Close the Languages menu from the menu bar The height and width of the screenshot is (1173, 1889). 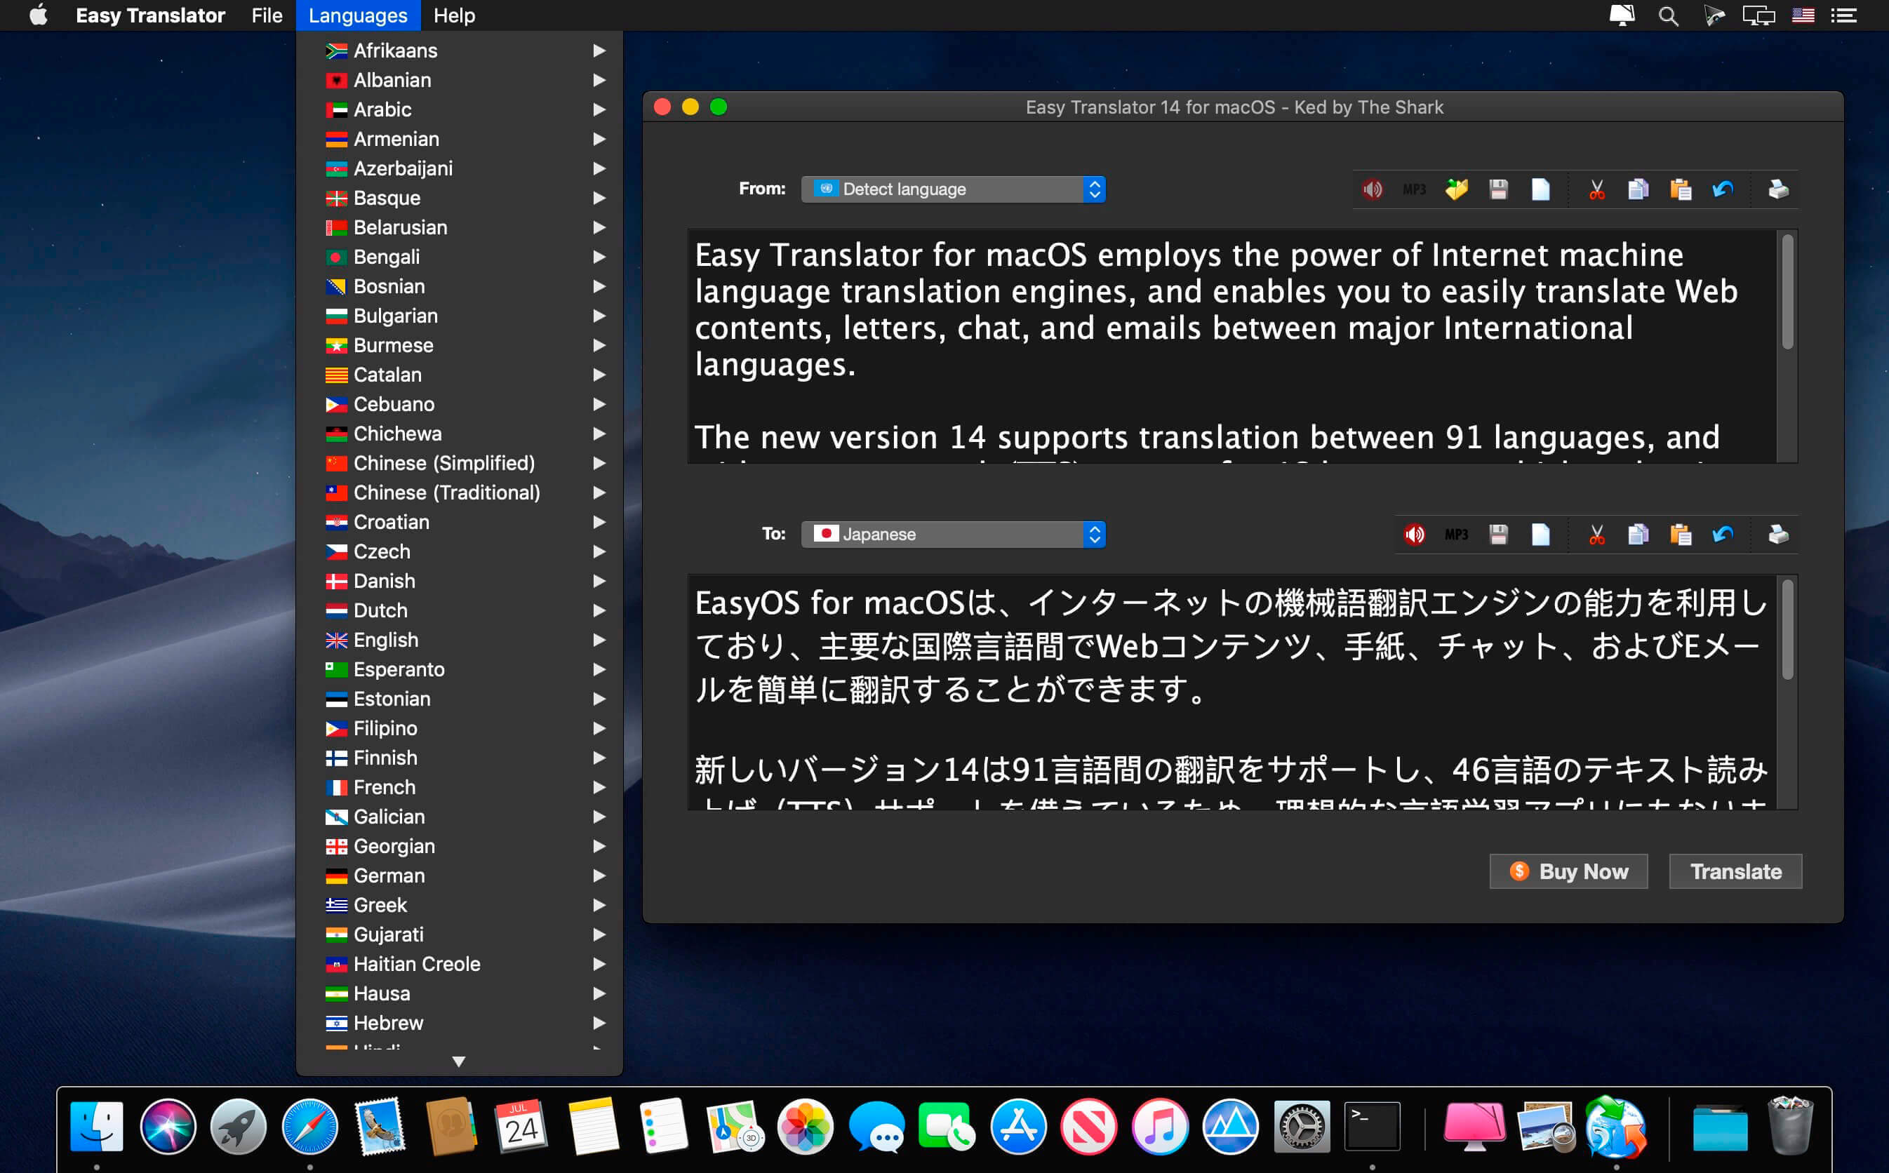pyautogui.click(x=358, y=15)
